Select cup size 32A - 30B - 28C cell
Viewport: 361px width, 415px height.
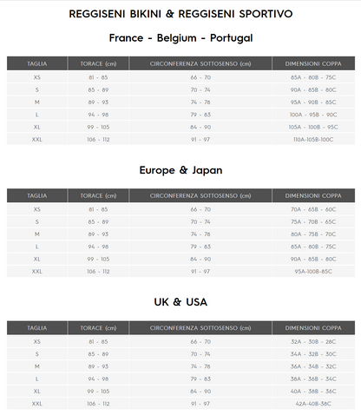click(x=313, y=342)
